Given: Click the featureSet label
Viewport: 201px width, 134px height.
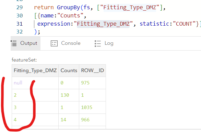Looking at the screenshot, I should pos(24,60).
